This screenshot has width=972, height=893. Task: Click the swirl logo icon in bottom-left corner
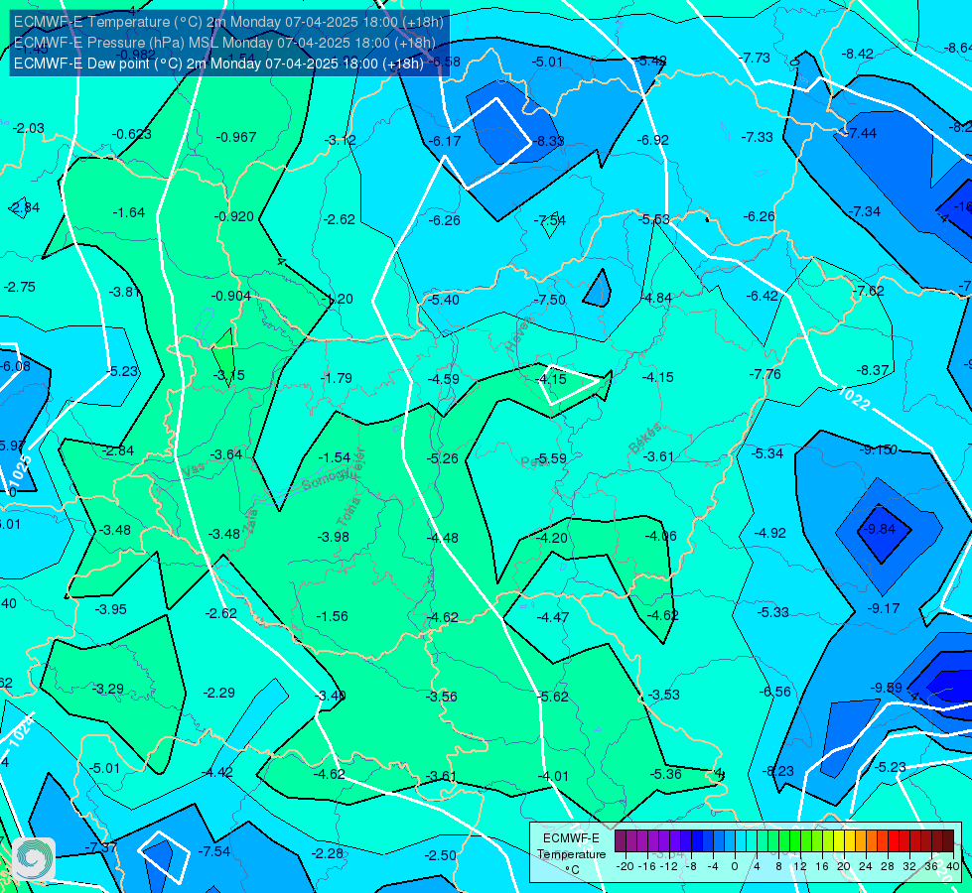(x=34, y=858)
